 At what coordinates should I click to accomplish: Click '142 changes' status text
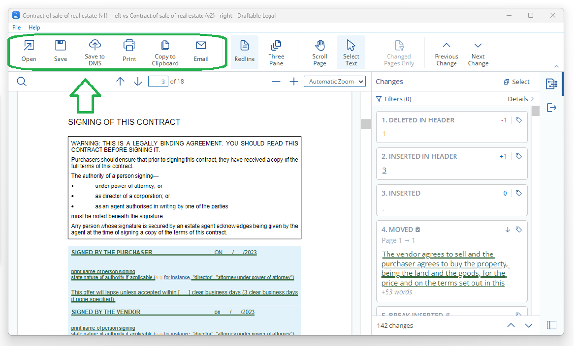click(x=395, y=325)
